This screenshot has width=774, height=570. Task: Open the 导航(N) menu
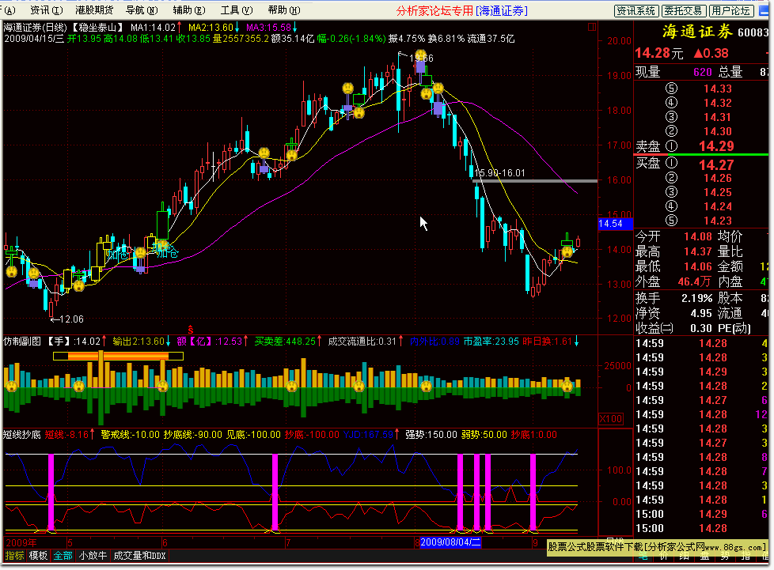pyautogui.click(x=142, y=9)
